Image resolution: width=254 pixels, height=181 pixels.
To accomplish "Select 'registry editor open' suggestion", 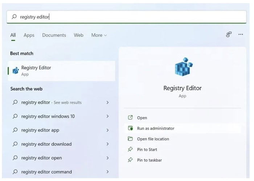I will [x=62, y=158].
